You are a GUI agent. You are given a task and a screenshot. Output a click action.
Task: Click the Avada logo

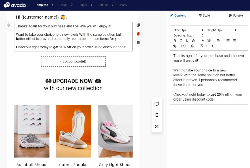click(15, 5)
